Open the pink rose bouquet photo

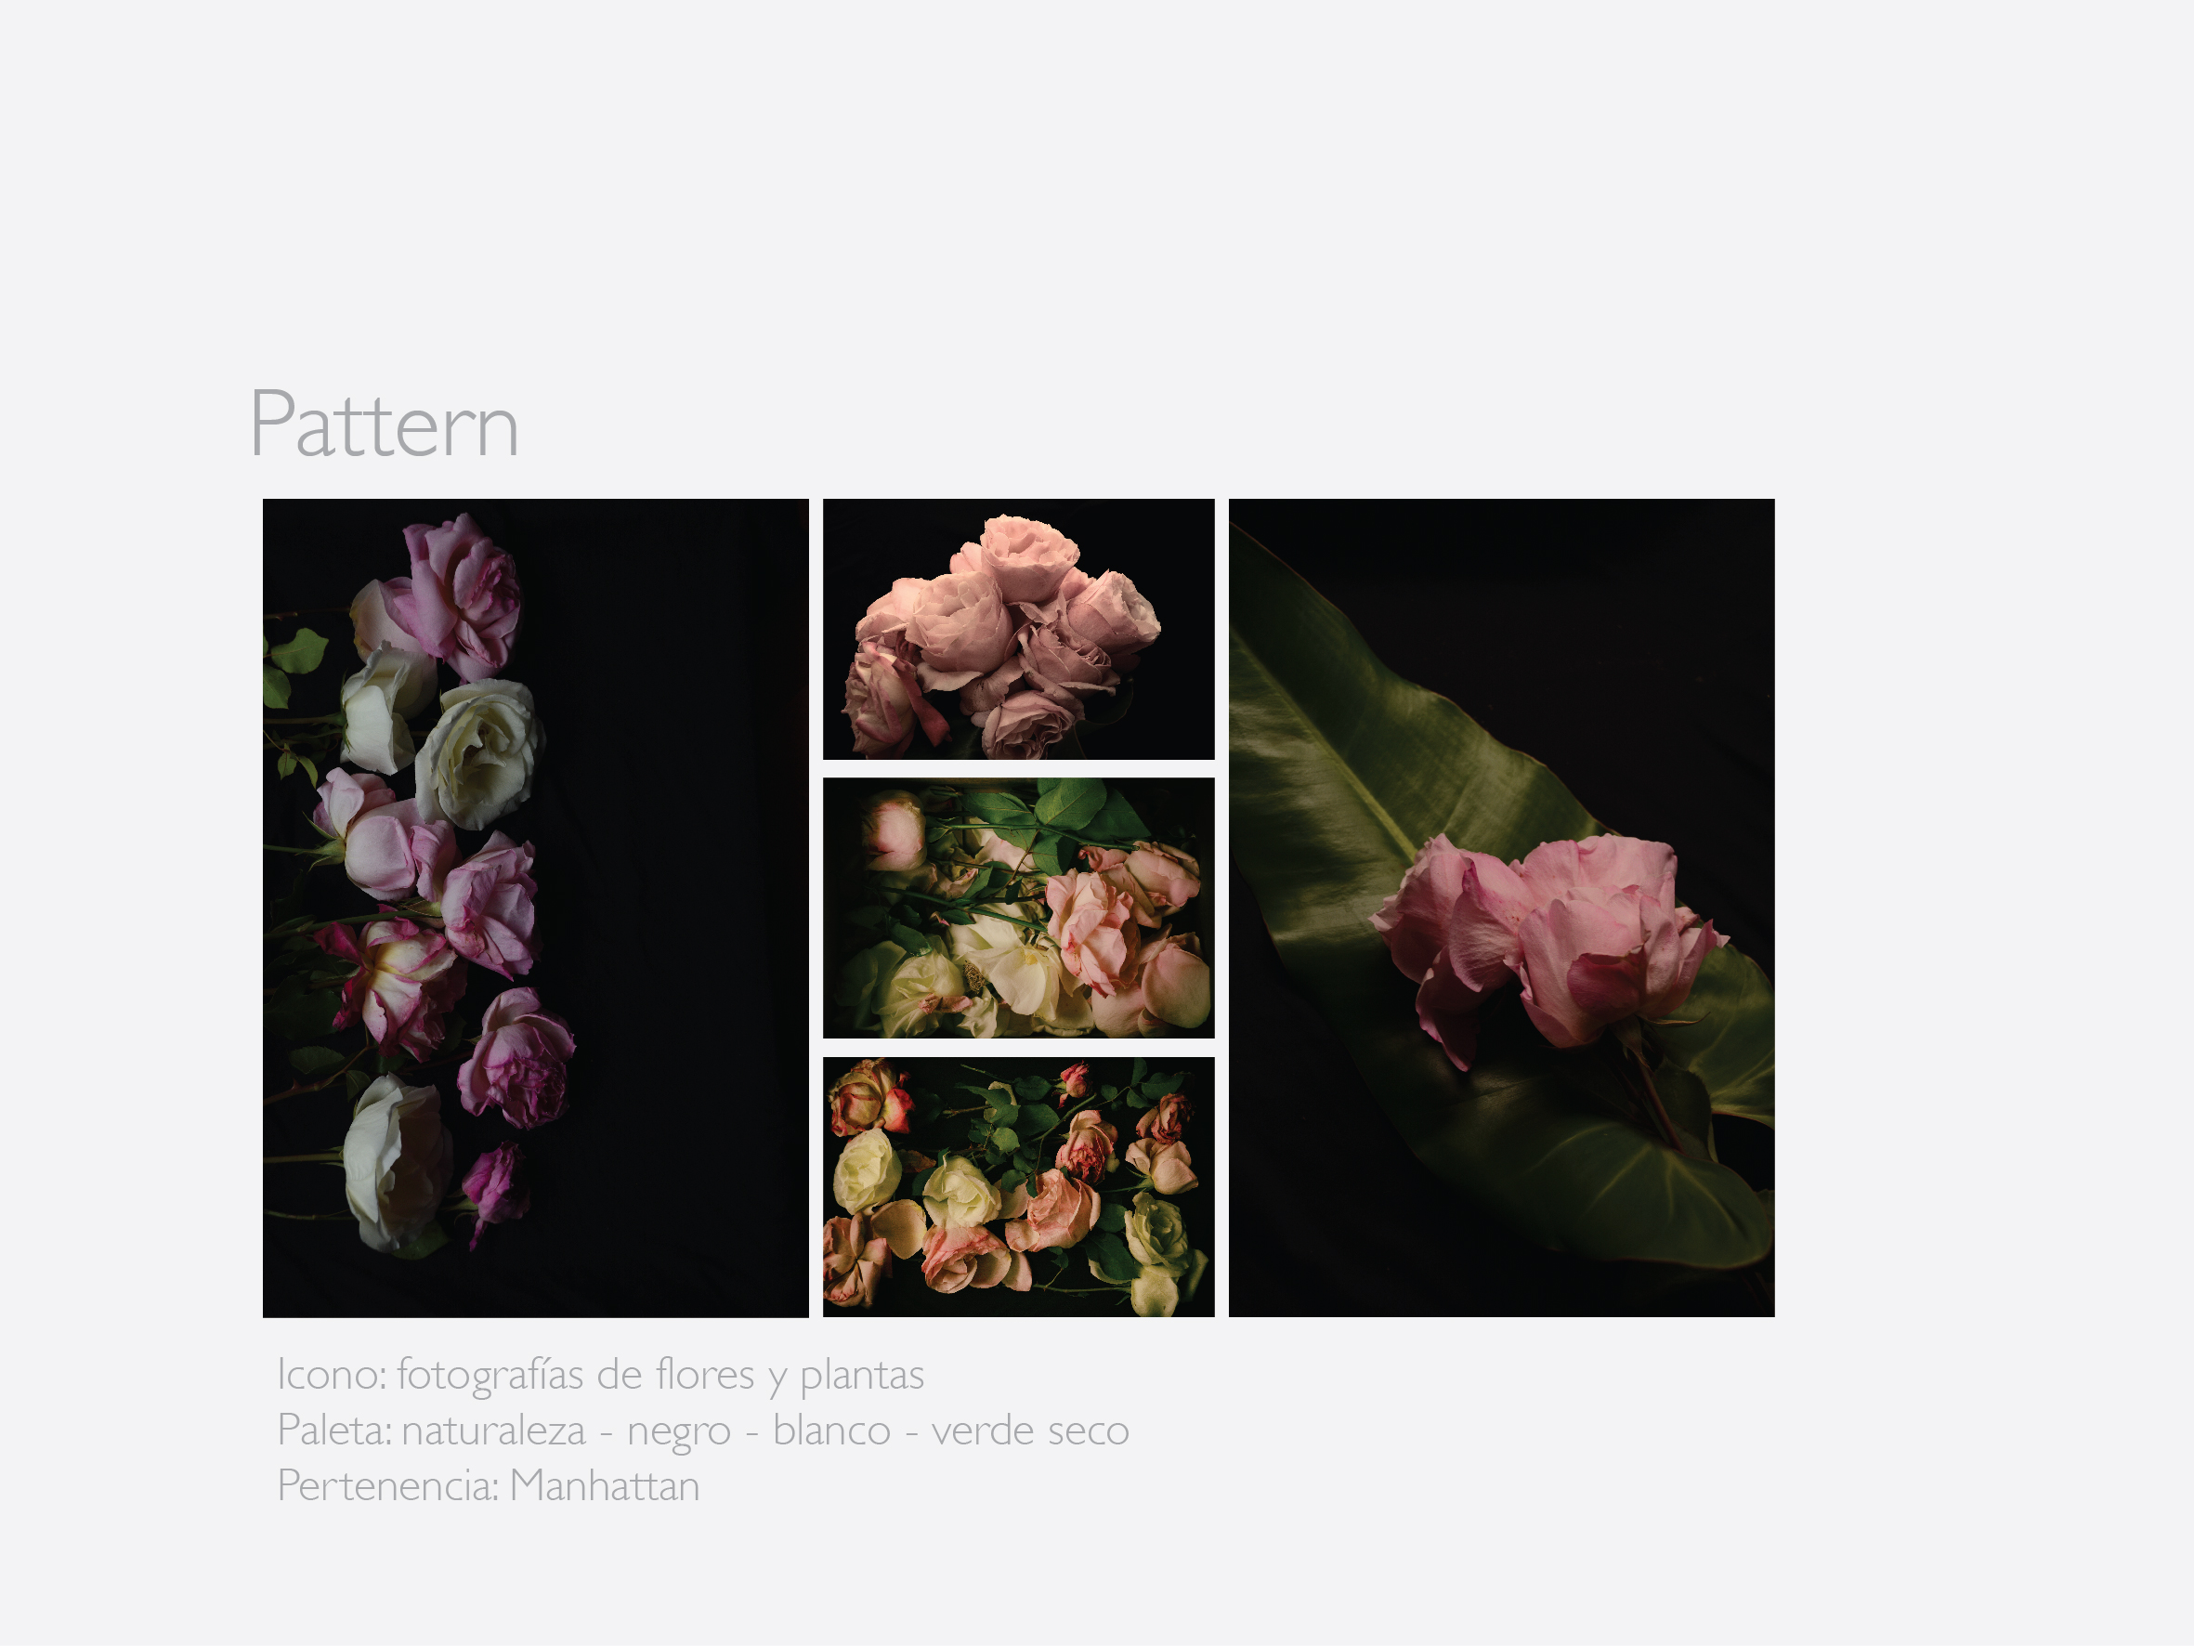(1019, 629)
